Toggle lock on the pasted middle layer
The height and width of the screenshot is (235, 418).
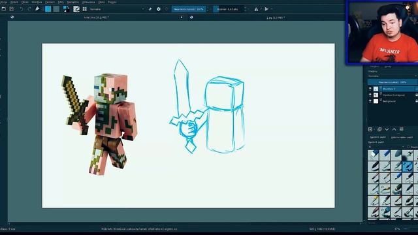(417, 95)
